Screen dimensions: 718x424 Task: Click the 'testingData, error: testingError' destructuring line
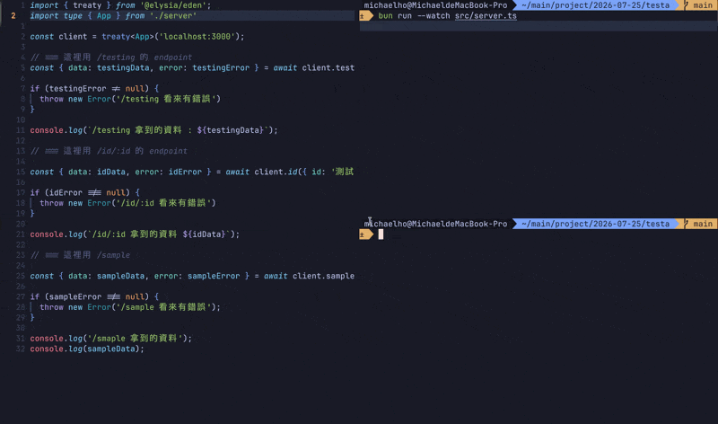pos(192,68)
